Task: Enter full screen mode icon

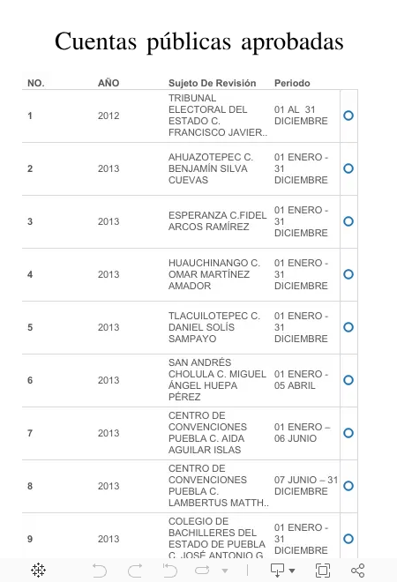Action: pos(323,571)
